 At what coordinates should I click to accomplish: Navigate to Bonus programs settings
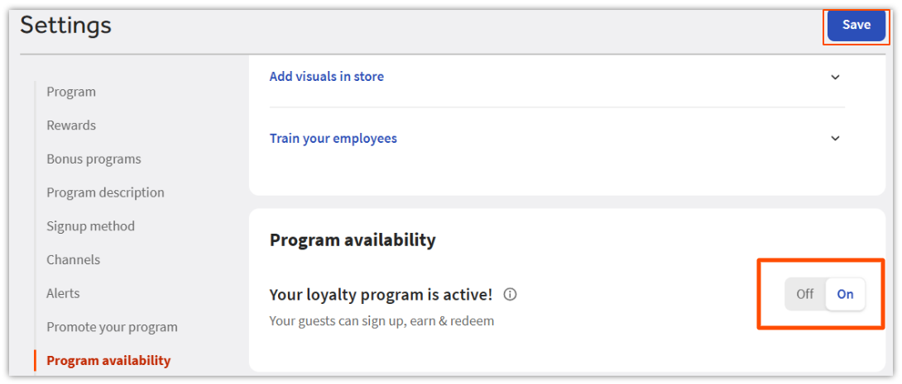(94, 159)
